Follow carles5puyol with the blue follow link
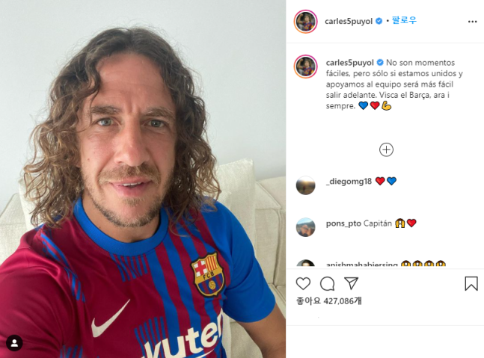The image size is (484, 358). [x=404, y=20]
